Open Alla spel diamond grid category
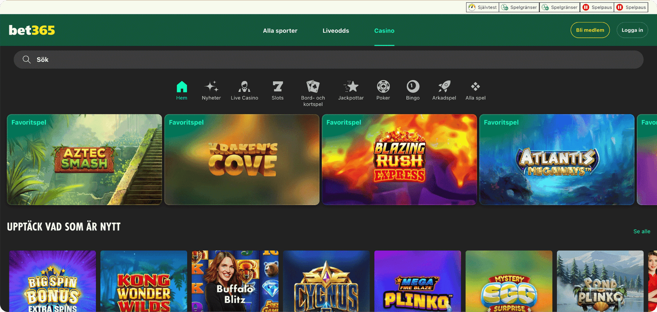Screen dimensions: 657x312 pyautogui.click(x=476, y=90)
